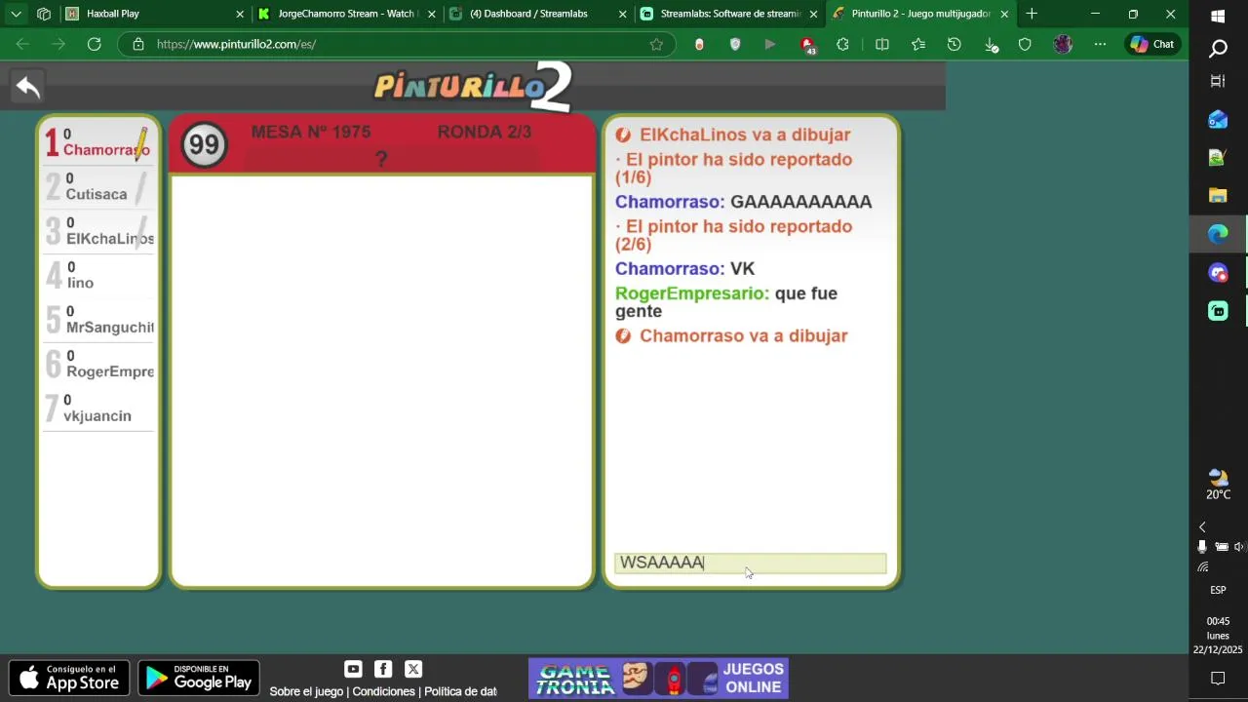Select player Cutisaca in the ranking
This screenshot has height=702, width=1248.
click(x=97, y=186)
